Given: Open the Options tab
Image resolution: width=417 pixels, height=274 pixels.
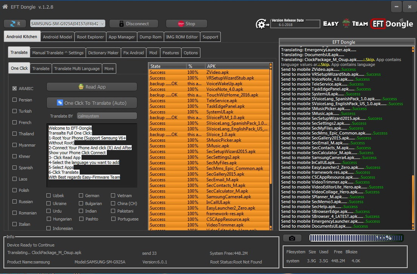Looking at the screenshot, I should tap(191, 52).
